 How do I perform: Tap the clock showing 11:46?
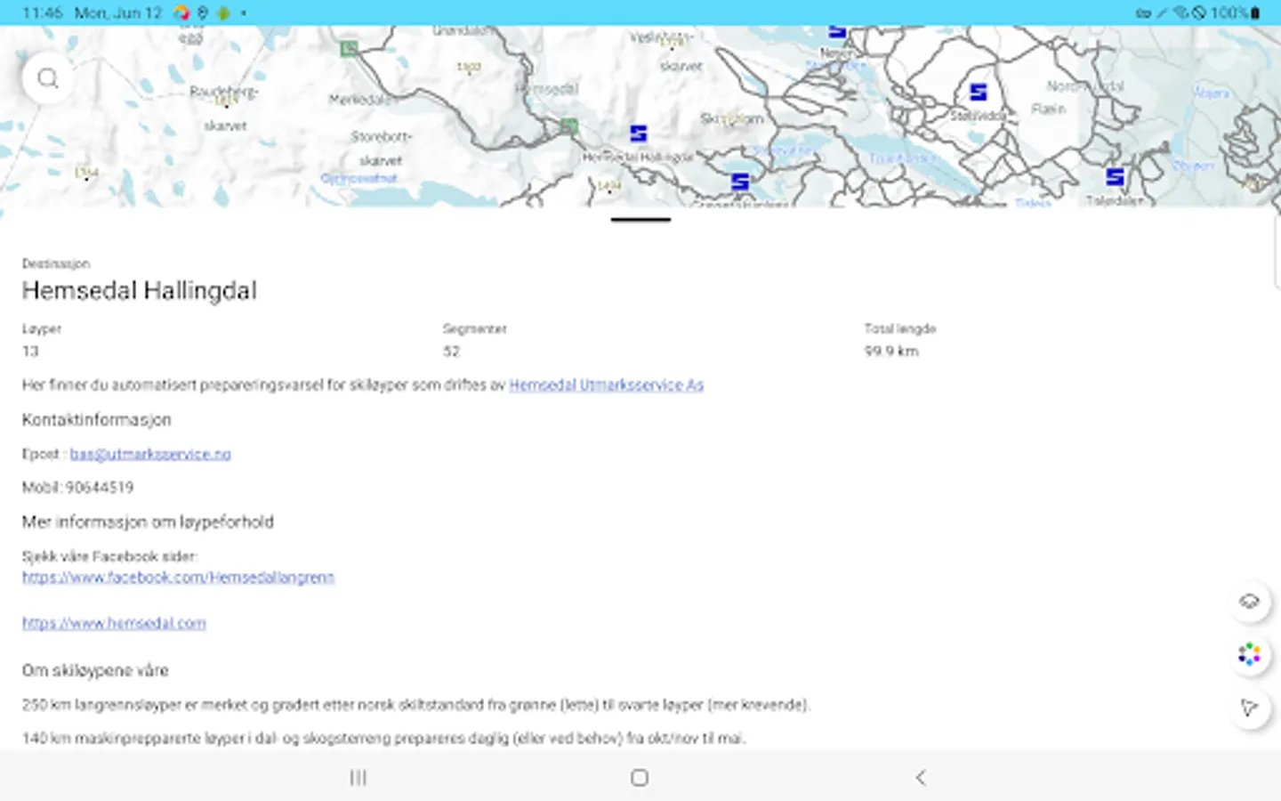coord(43,12)
